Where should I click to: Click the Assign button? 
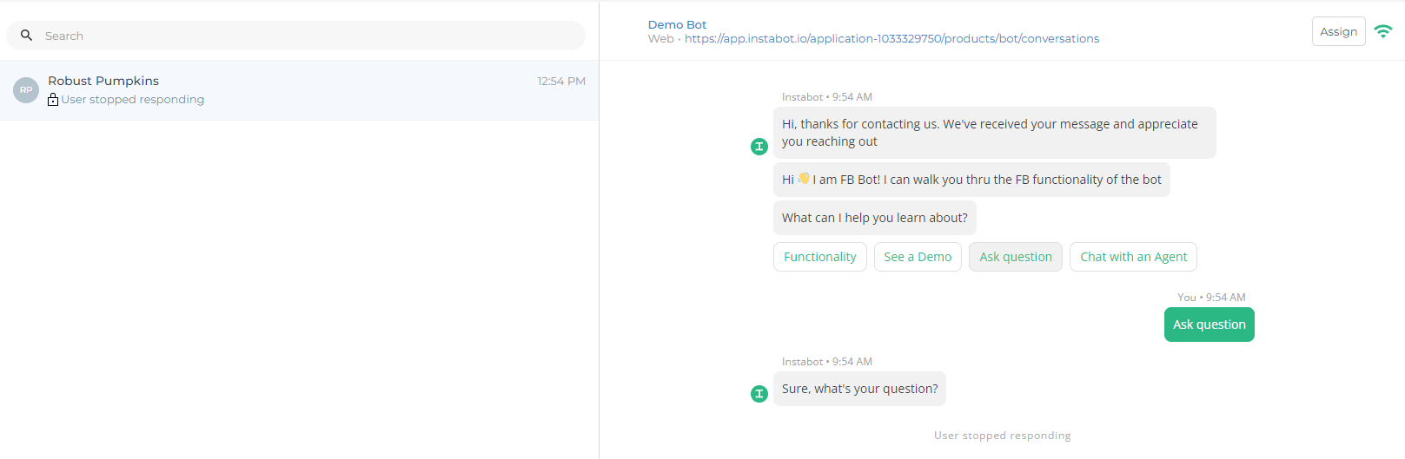click(x=1338, y=31)
